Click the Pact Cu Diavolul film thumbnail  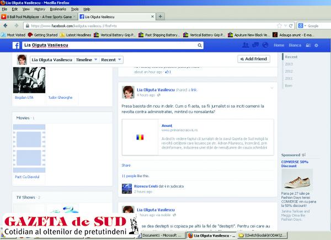29,148
